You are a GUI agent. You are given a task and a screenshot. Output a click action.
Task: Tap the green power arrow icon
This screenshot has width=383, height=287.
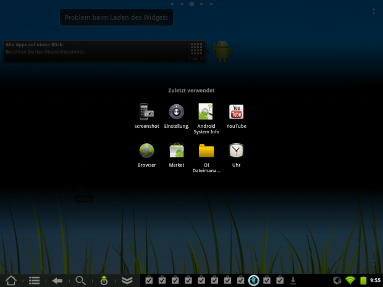(104, 280)
